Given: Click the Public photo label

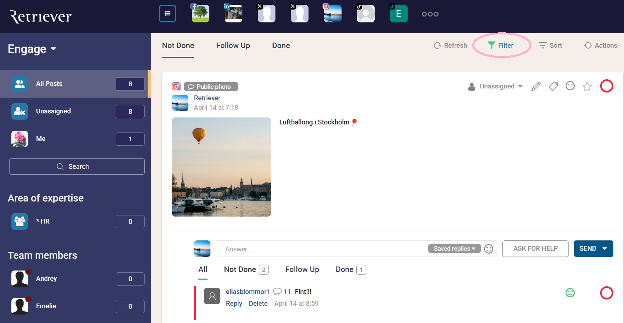Looking at the screenshot, I should pos(211,87).
